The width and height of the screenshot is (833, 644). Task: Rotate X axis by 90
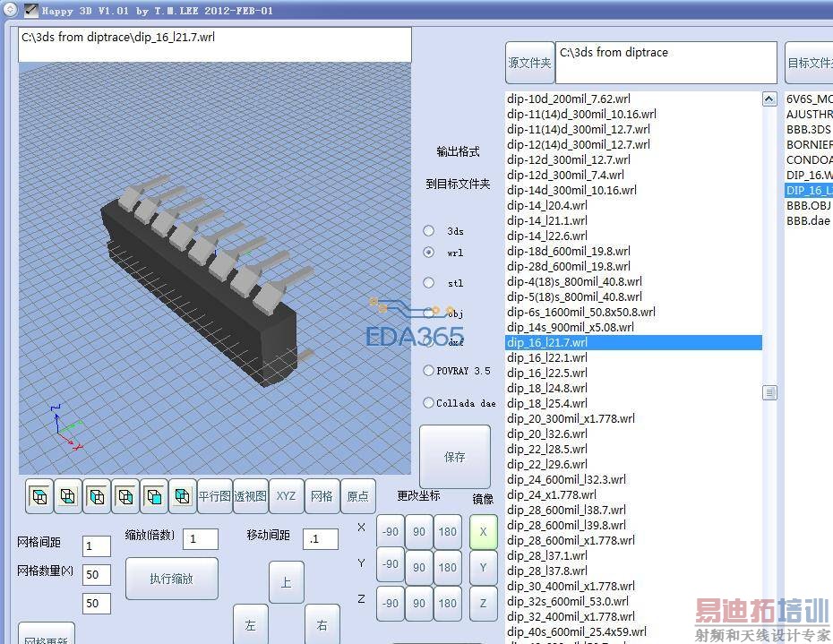(419, 531)
